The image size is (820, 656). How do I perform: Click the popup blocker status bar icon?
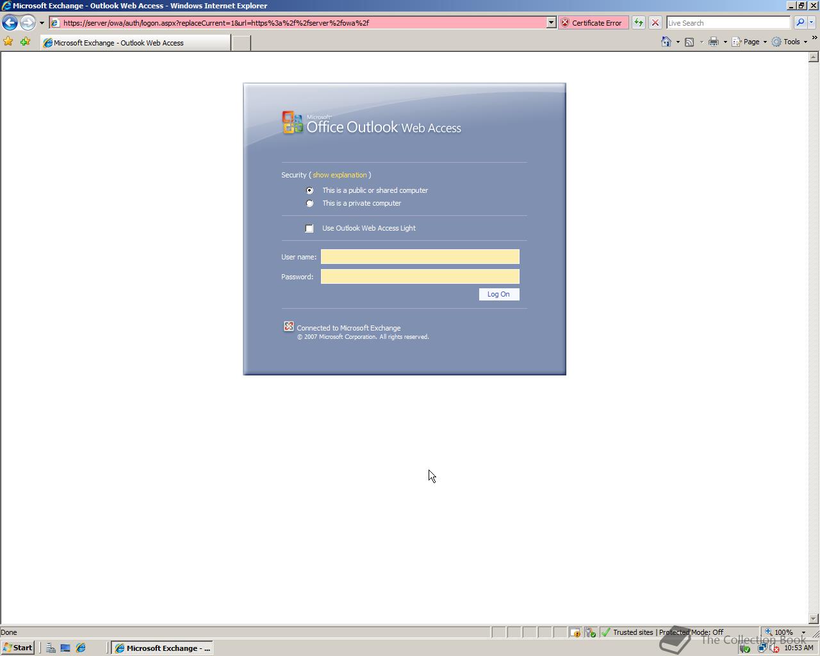pyautogui.click(x=575, y=632)
